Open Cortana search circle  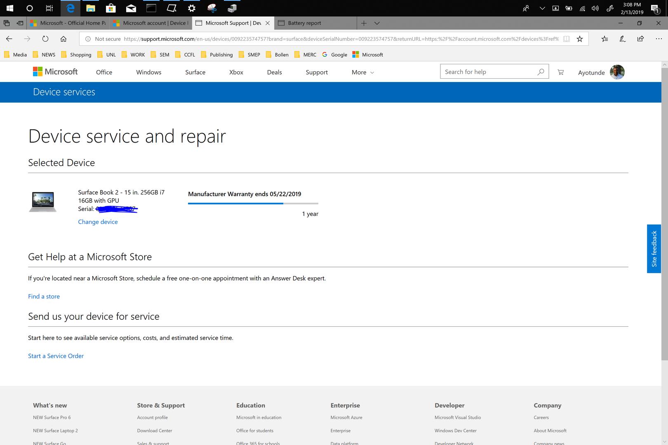coord(29,8)
